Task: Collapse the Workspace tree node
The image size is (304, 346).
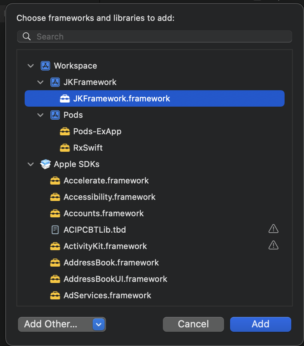Action: tap(31, 66)
